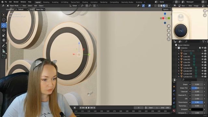Switch perspective/orthographic grid icon
Image resolution: width=208 pixels, height=117 pixels.
169,39
